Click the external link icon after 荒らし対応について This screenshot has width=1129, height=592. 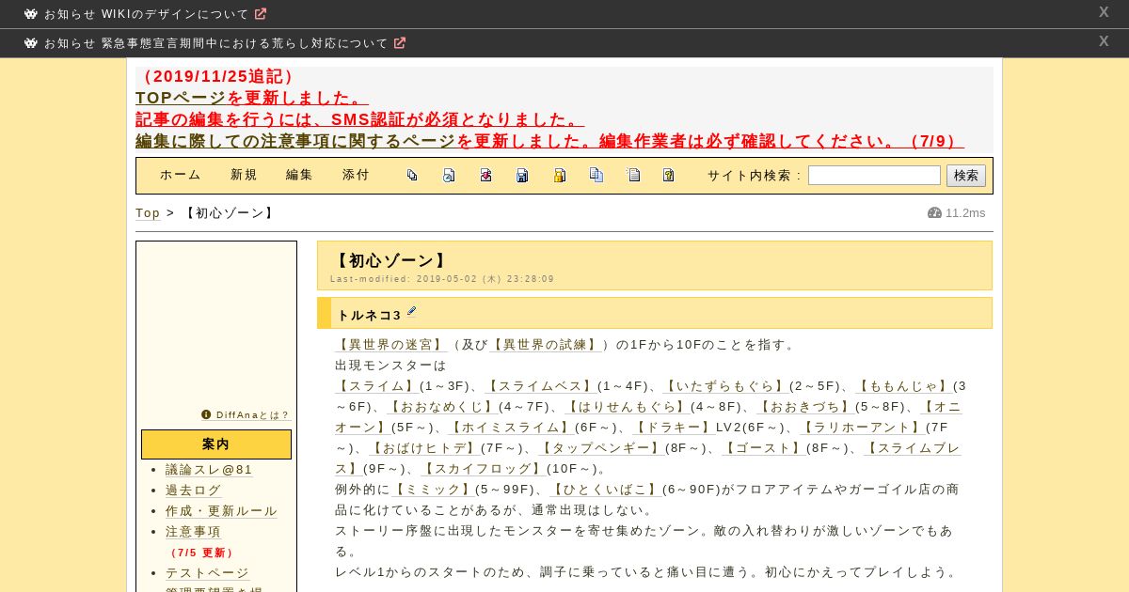pyautogui.click(x=400, y=43)
